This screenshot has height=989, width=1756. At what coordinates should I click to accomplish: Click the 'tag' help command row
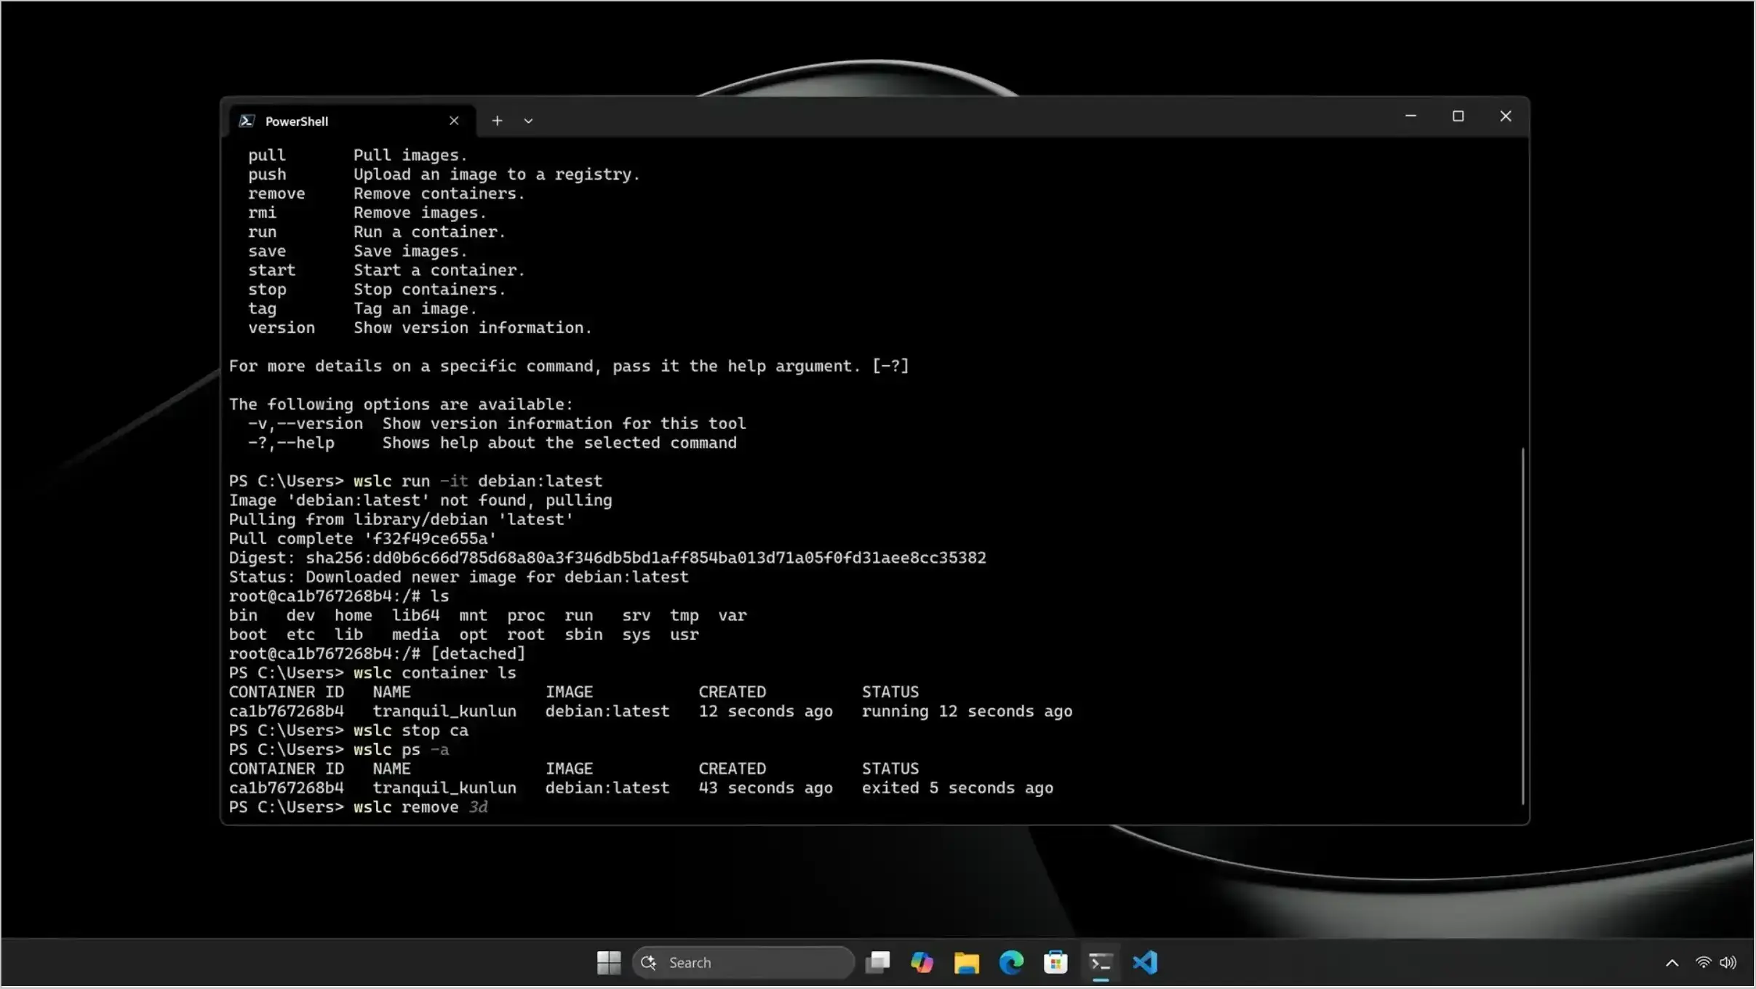[x=362, y=309]
